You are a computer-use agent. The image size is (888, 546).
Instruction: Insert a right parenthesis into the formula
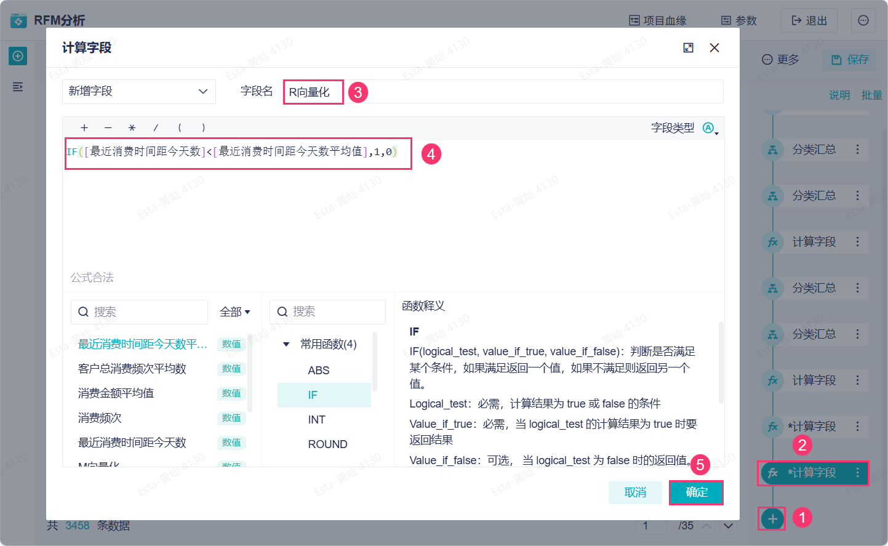click(204, 128)
